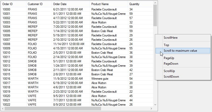Click order date 6/21/2011 12:00:00 AM
Screen dimensions: 212x112
click(71, 9)
